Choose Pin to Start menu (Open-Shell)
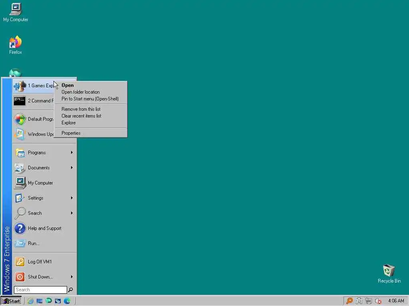This screenshot has width=409, height=306. pos(91,99)
